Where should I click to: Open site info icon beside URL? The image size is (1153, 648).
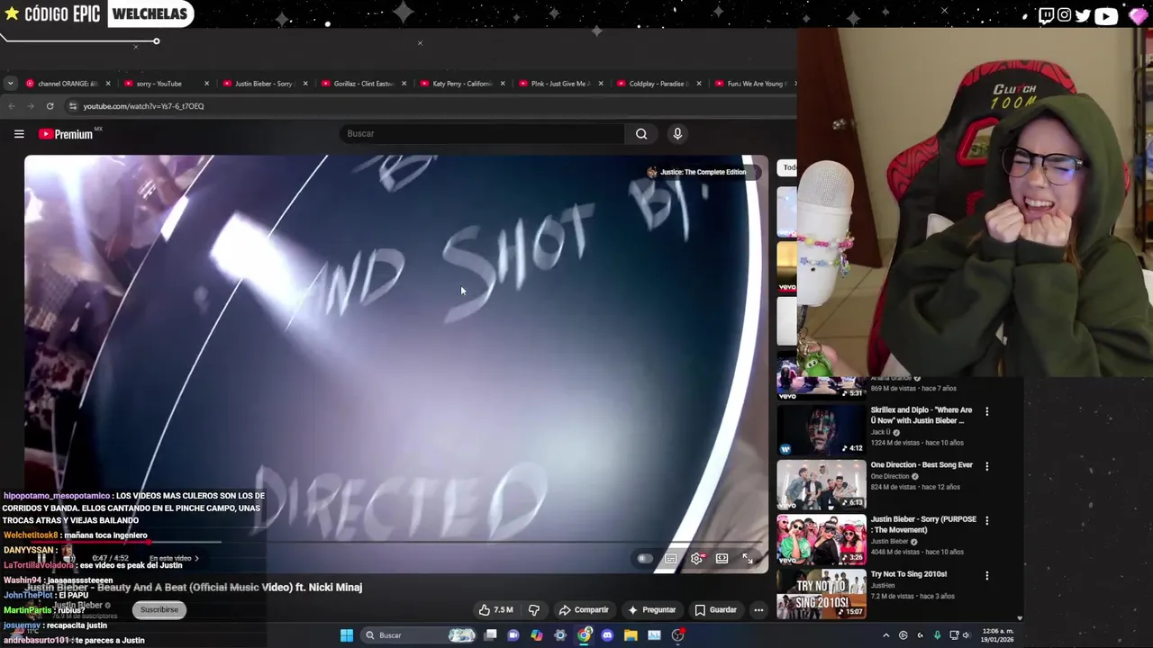pyautogui.click(x=73, y=106)
